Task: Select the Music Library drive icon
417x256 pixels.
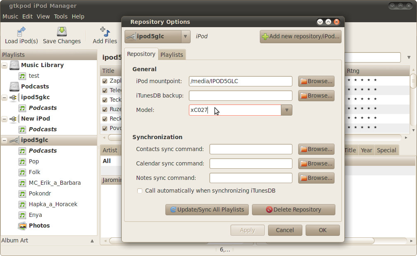Action: coord(14,65)
